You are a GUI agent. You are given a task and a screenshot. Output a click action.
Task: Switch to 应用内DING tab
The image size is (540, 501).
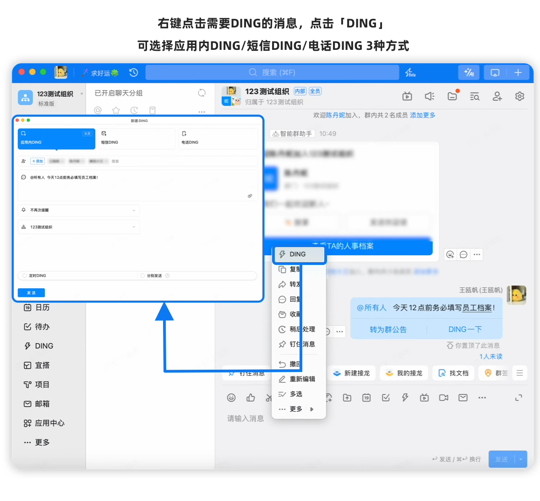(x=56, y=139)
